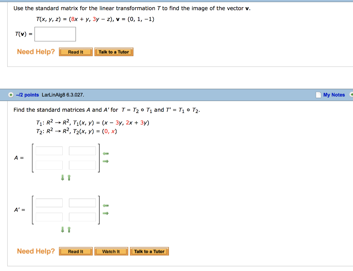Image resolution: width=353 pixels, height=271 pixels.
Task: Click Read It for the first problem
Action: pyautogui.click(x=75, y=52)
